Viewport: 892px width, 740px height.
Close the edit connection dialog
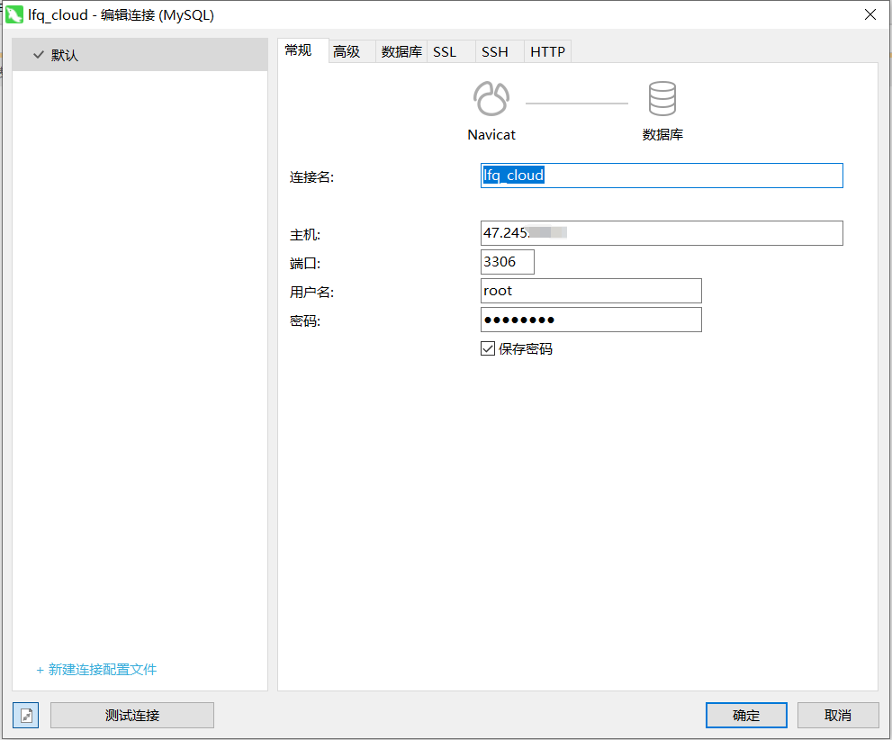pyautogui.click(x=869, y=14)
